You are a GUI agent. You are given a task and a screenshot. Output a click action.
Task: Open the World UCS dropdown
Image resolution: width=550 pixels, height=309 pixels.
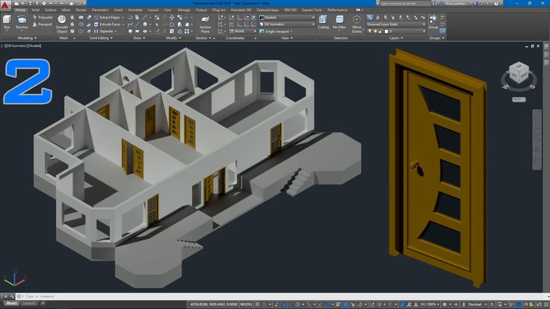pyautogui.click(x=243, y=31)
